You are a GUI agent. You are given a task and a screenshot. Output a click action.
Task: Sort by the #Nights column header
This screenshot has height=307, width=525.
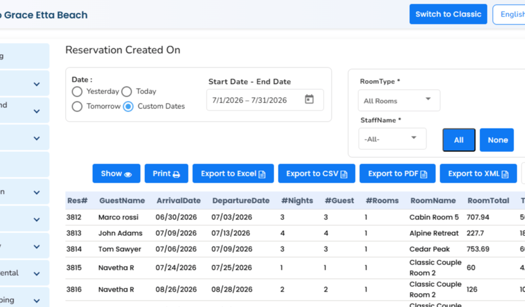coord(297,201)
